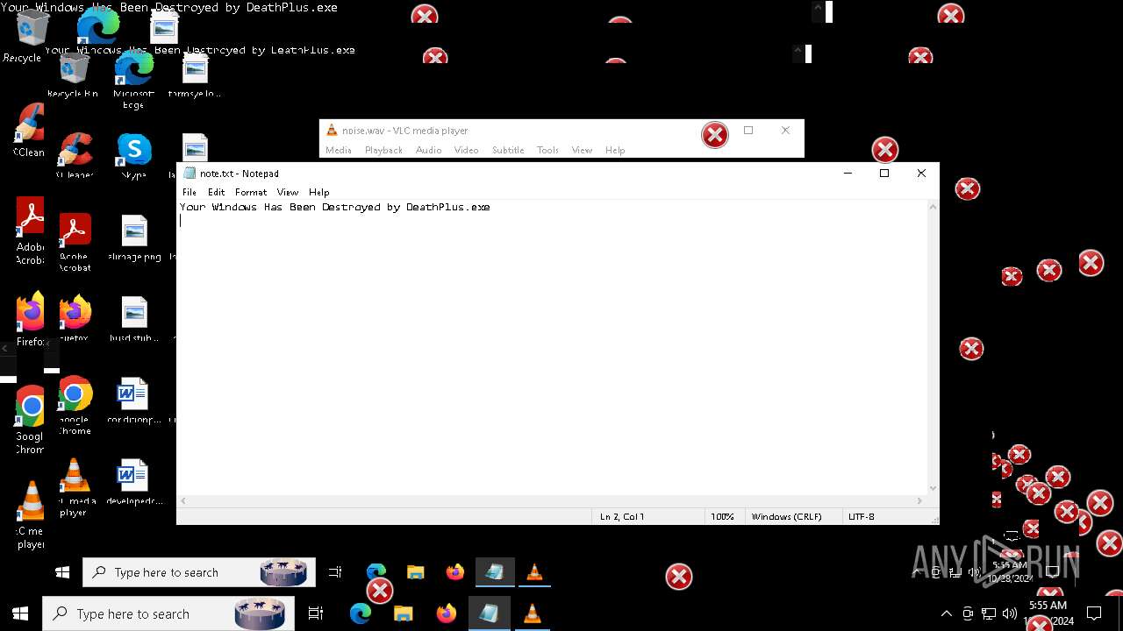Open the Media menu in VLC
The height and width of the screenshot is (631, 1123).
coord(339,150)
